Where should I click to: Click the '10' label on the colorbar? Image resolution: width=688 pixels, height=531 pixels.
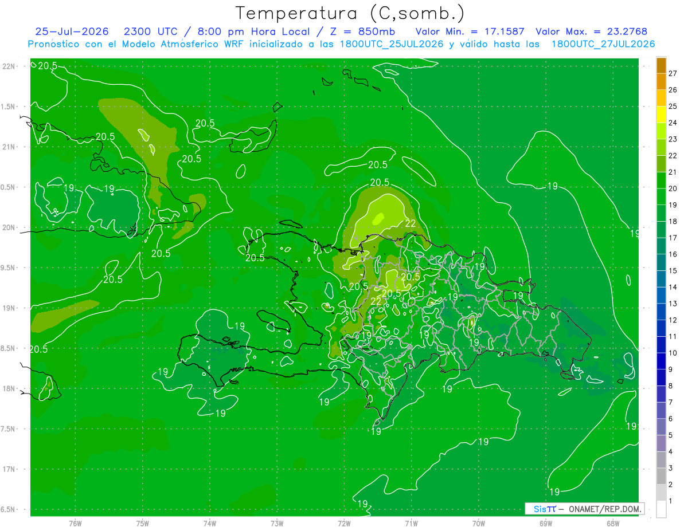(673, 353)
